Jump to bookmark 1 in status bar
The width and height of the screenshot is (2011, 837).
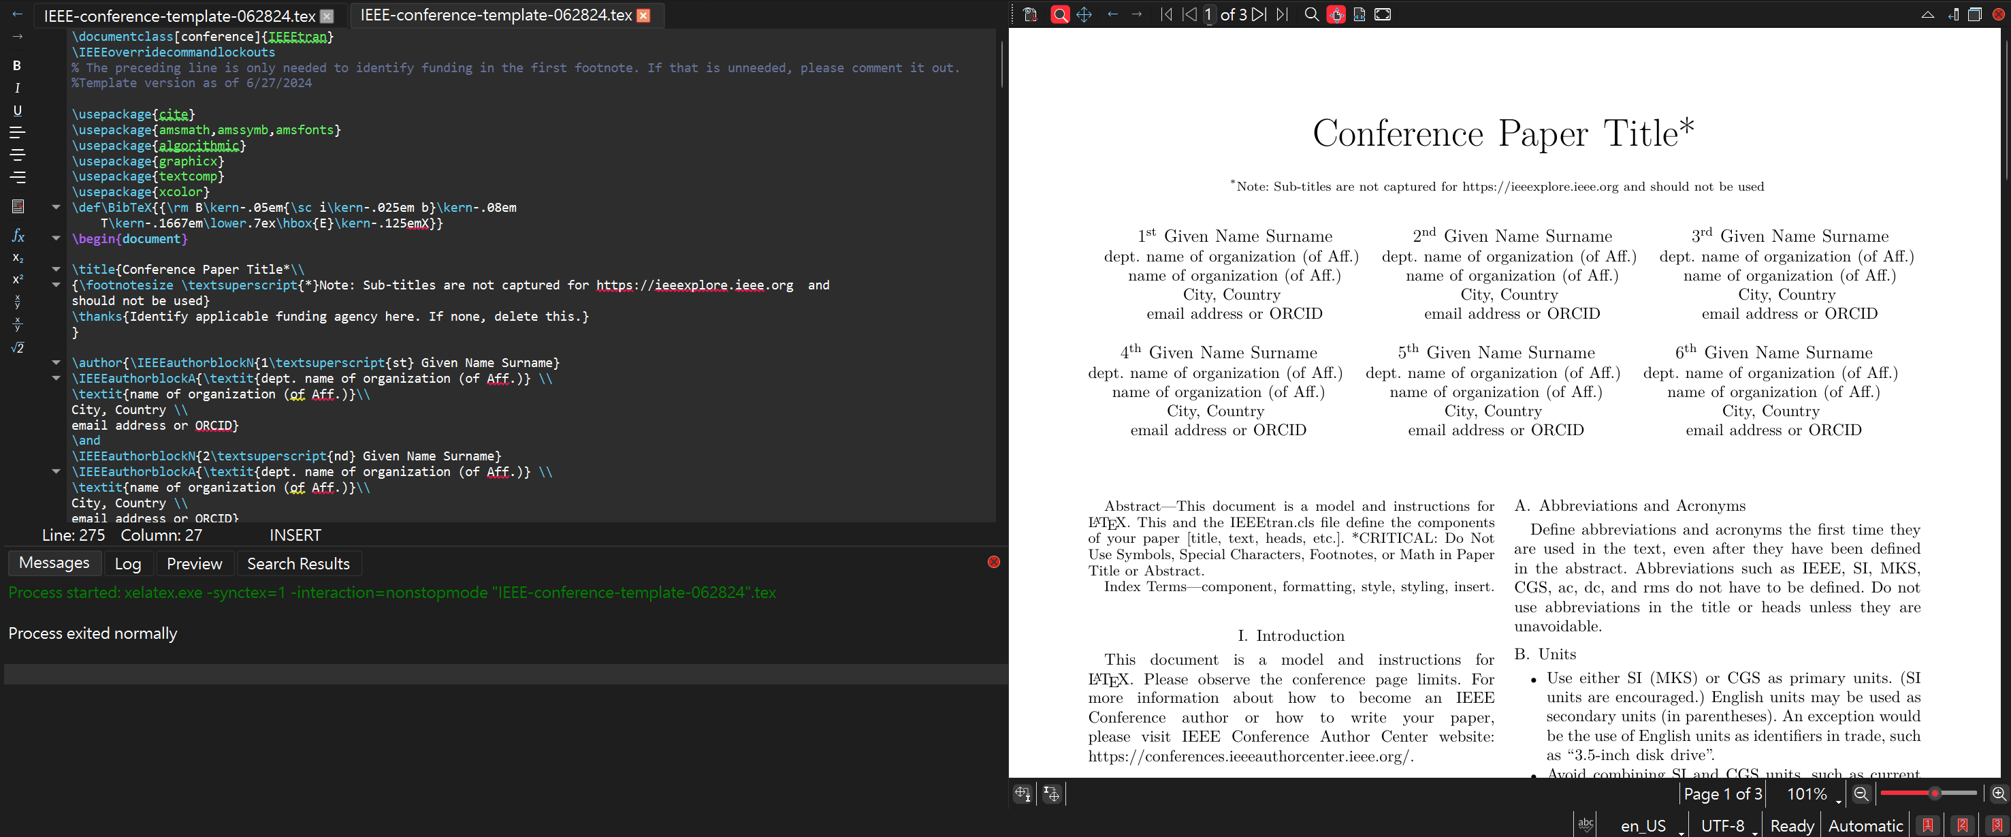1927,825
